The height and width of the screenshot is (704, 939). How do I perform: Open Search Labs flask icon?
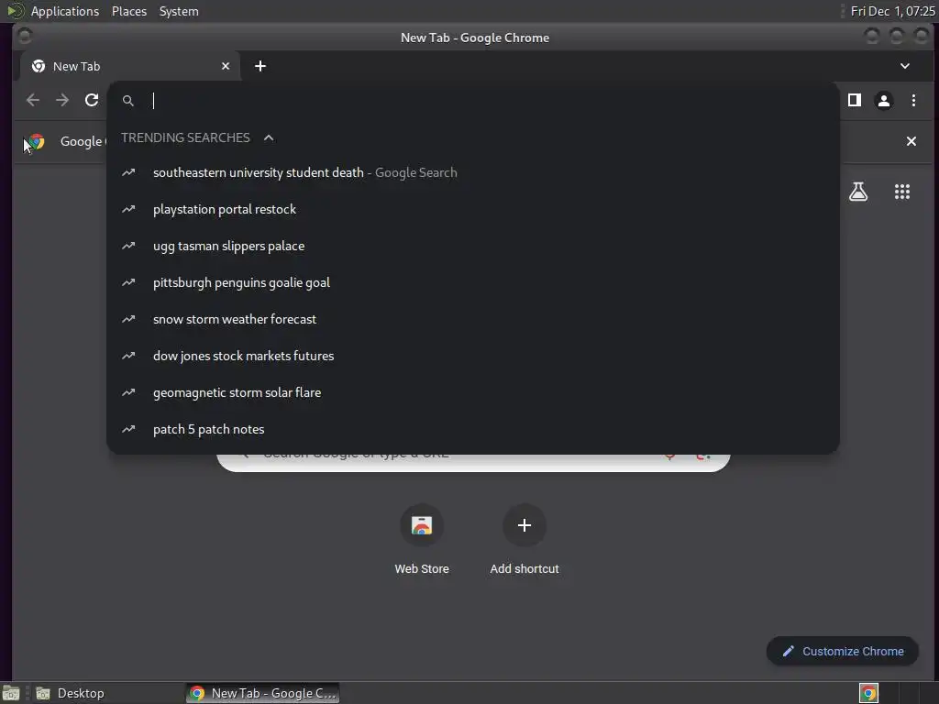pyautogui.click(x=858, y=192)
